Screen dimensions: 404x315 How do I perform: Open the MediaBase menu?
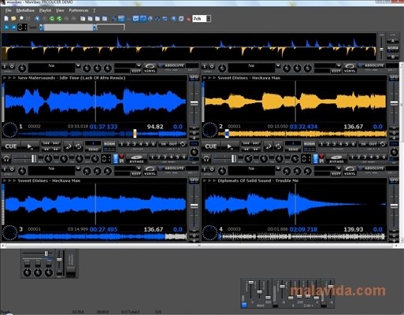point(25,10)
